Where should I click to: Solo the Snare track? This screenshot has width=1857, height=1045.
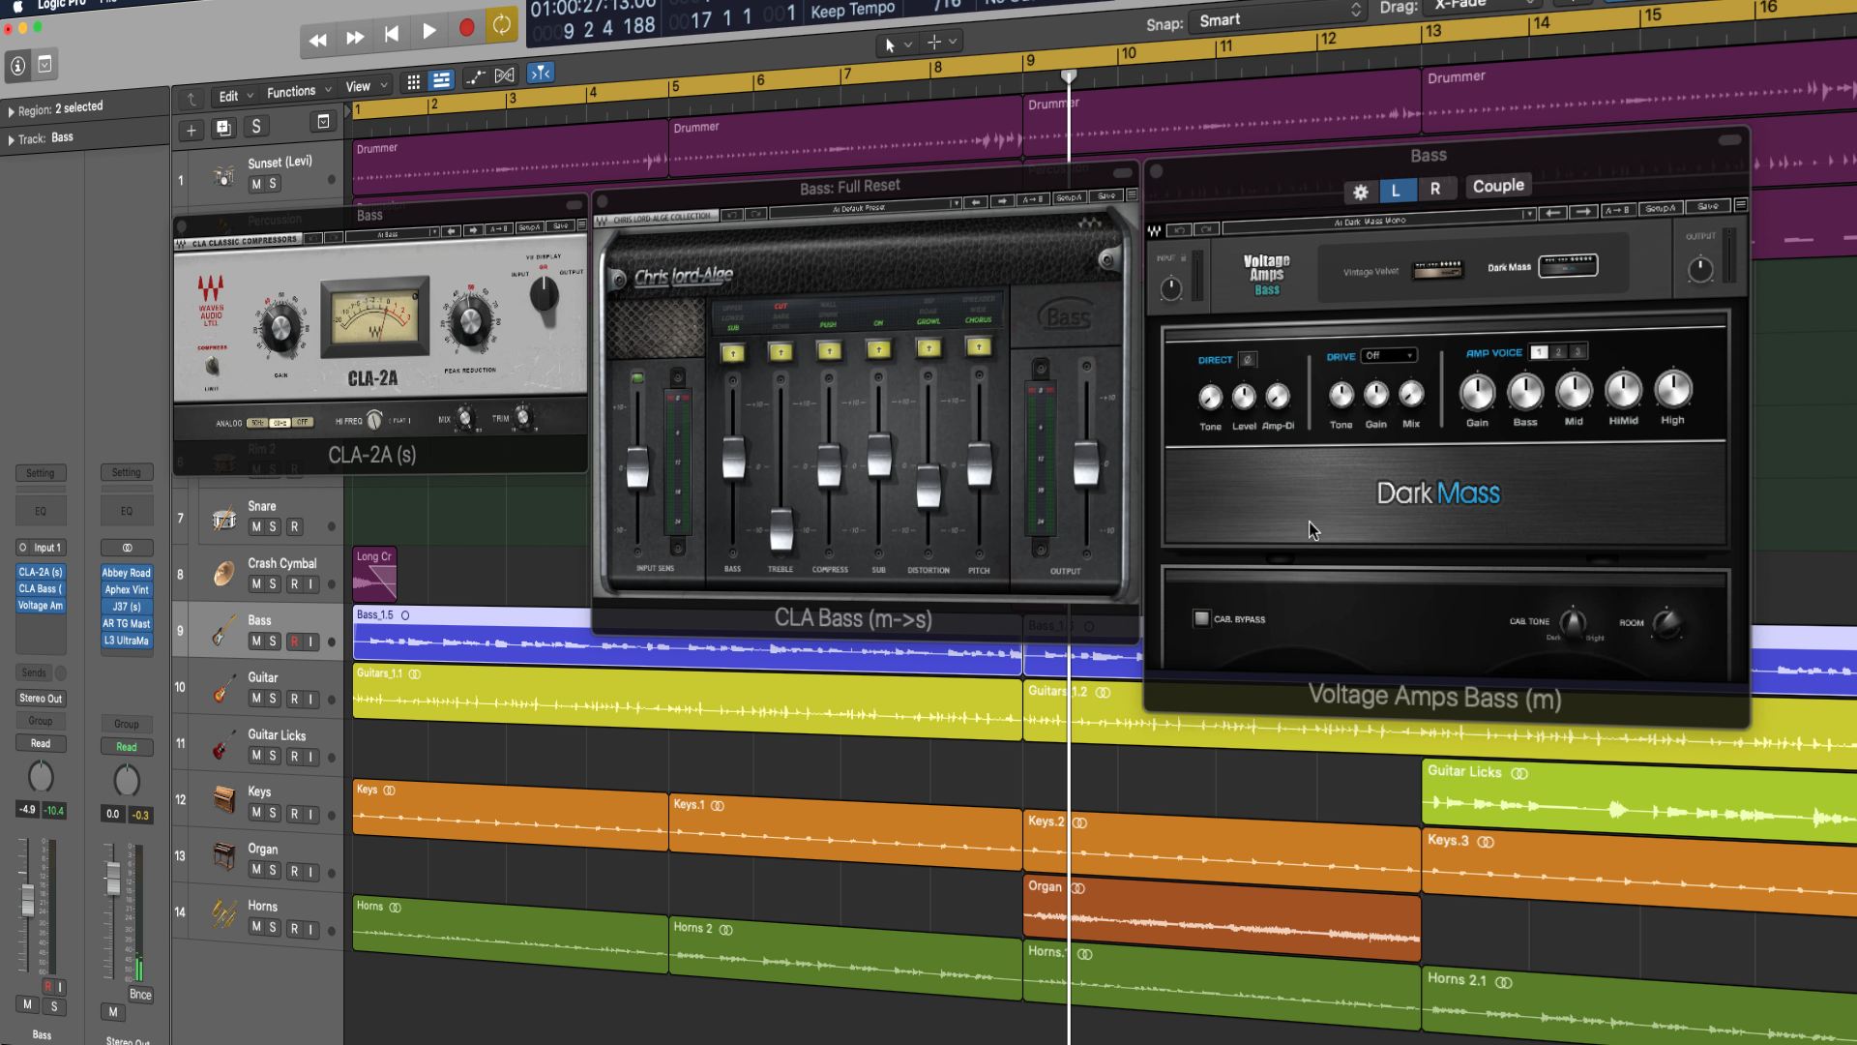point(274,526)
